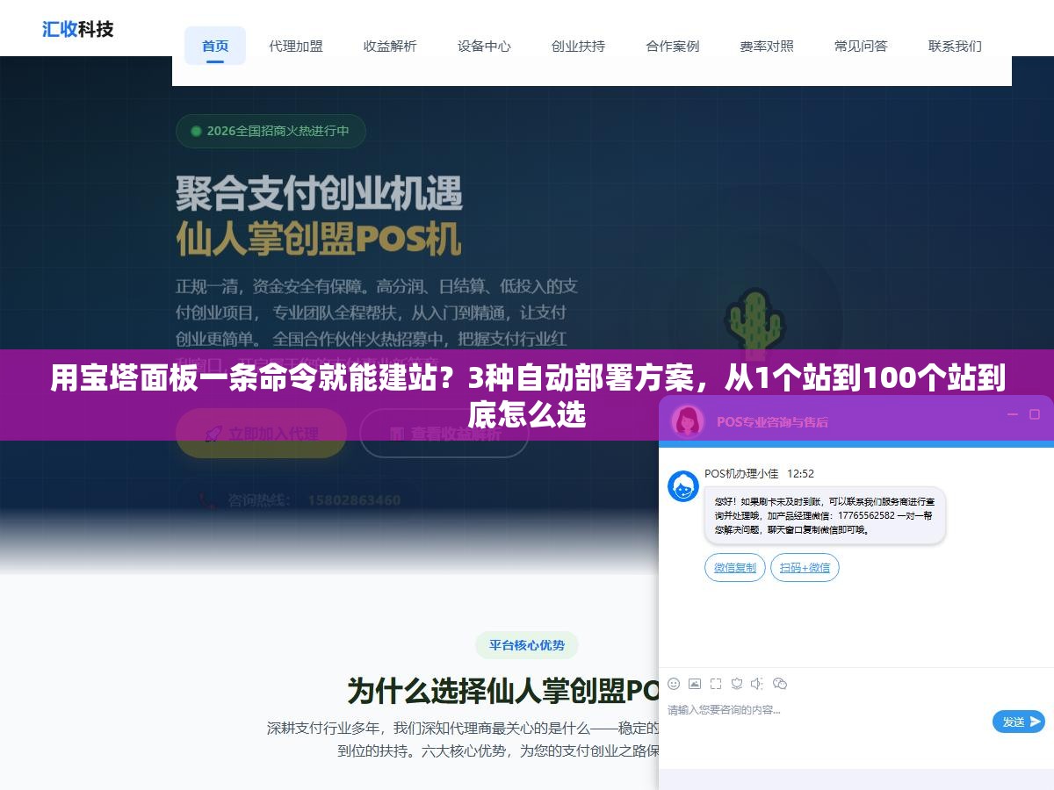Screen dimensions: 1054x790
Task: Click the 为什么选择仙人掌创盟 section heading
Action: (503, 691)
